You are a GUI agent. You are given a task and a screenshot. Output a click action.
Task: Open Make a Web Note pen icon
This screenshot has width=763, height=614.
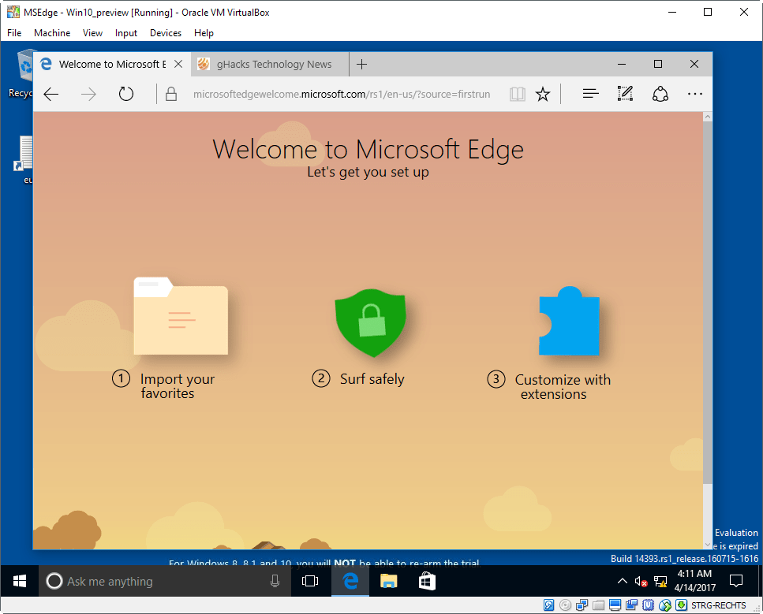coord(625,95)
